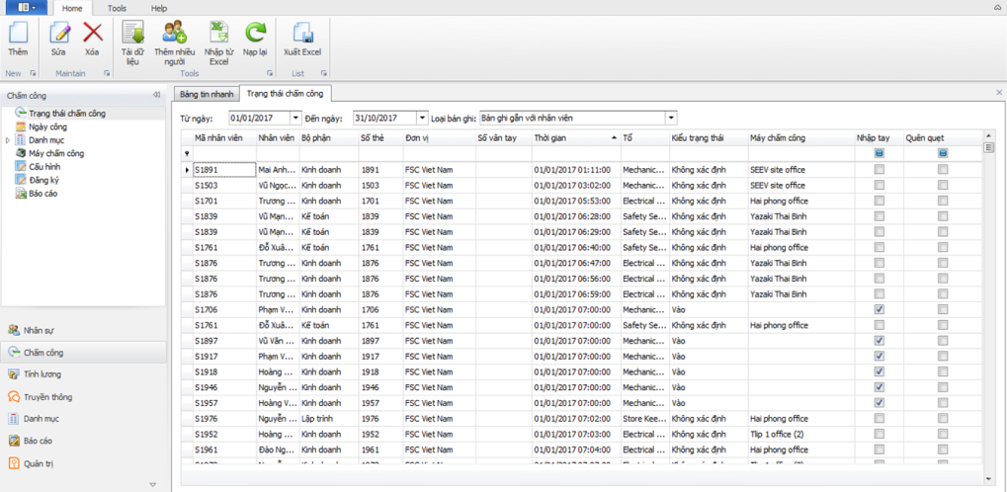Expand the Tools group dialog launcher
1007x492 pixels.
270,73
